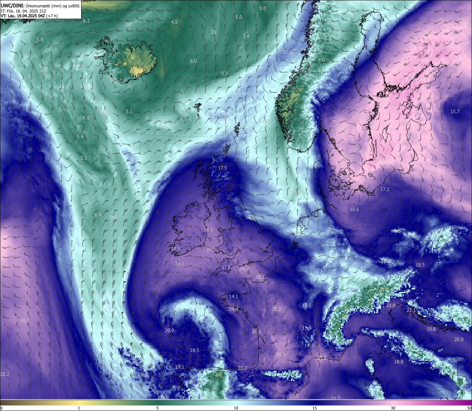Click the color scale label 15
Image resolution: width=472 pixels, height=411 pixels.
coord(315,408)
